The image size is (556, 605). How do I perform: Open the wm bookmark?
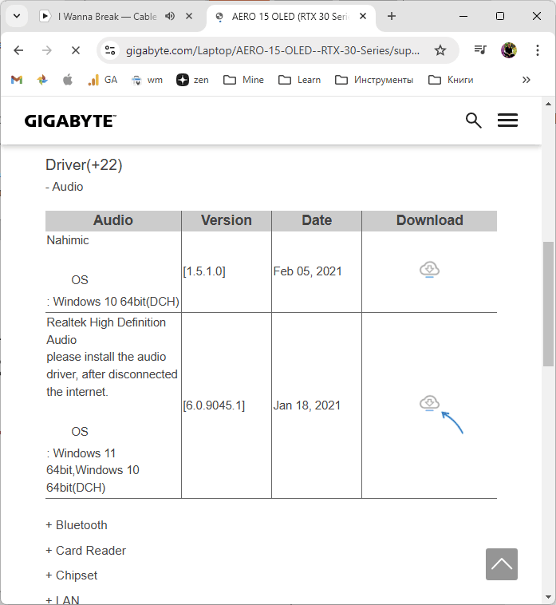(147, 80)
